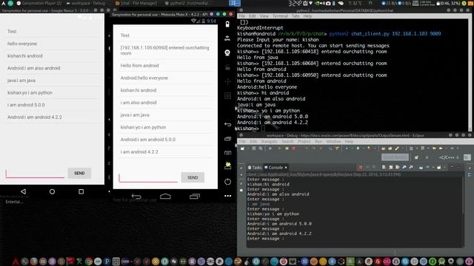Open Edit menu in the terminal window
The height and width of the screenshot is (266, 474).
pyautogui.click(x=253, y=16)
